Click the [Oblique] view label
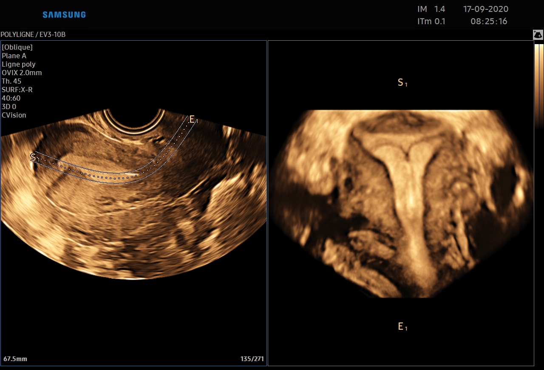Image resolution: width=544 pixels, height=370 pixels. coord(17,47)
